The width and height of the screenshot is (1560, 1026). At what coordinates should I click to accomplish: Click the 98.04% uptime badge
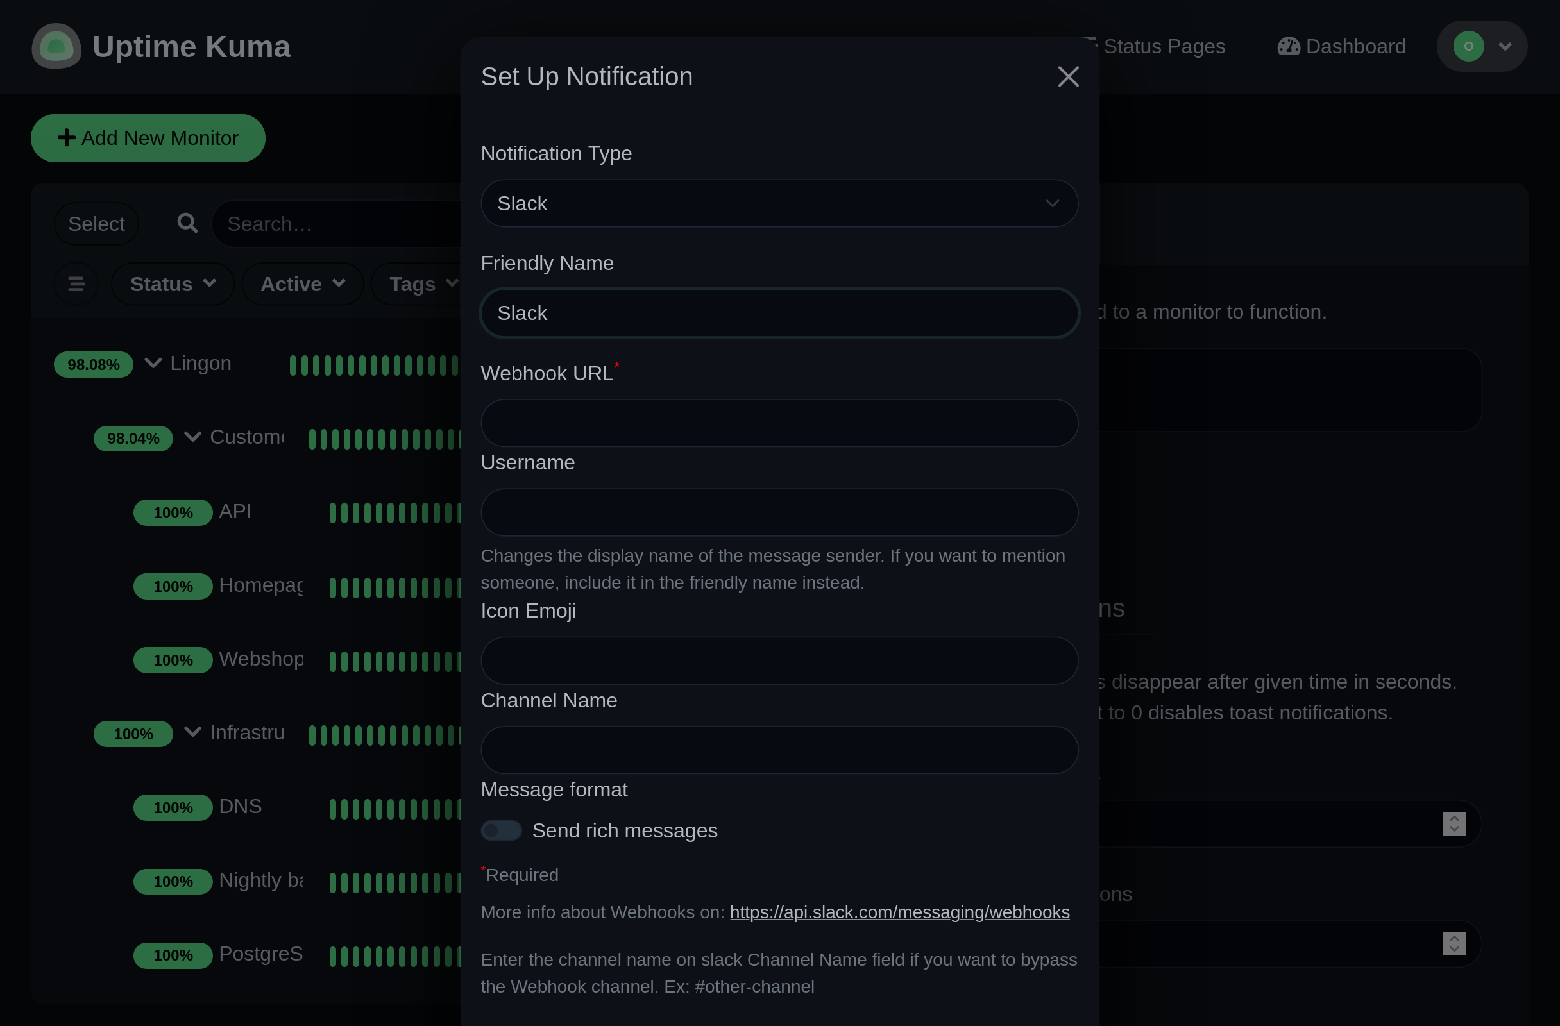point(133,439)
